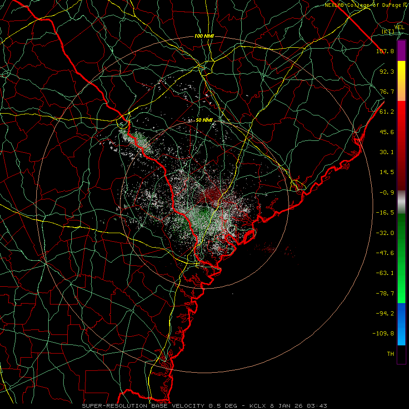Screen dimensions: 409x409
Task: Click the purple segment of the color bar
Action: pyautogui.click(x=401, y=50)
